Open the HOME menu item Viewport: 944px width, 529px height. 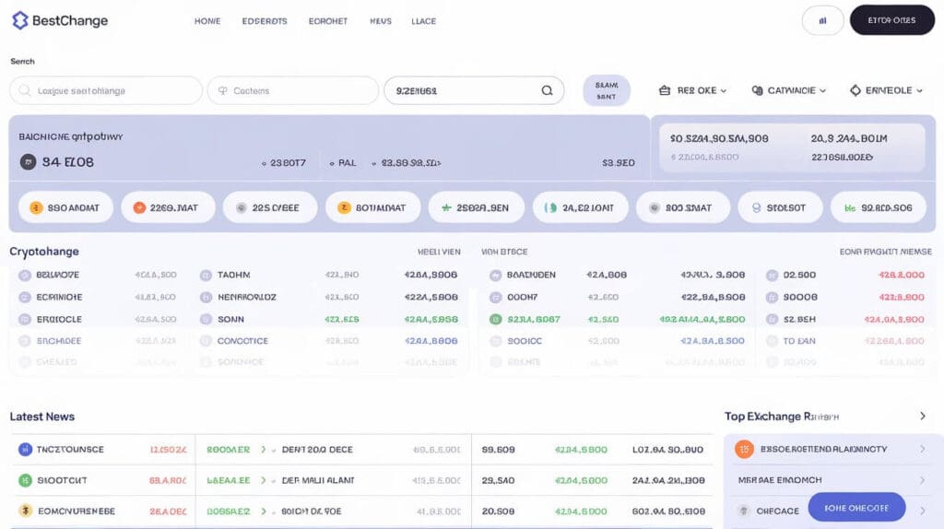(x=207, y=21)
